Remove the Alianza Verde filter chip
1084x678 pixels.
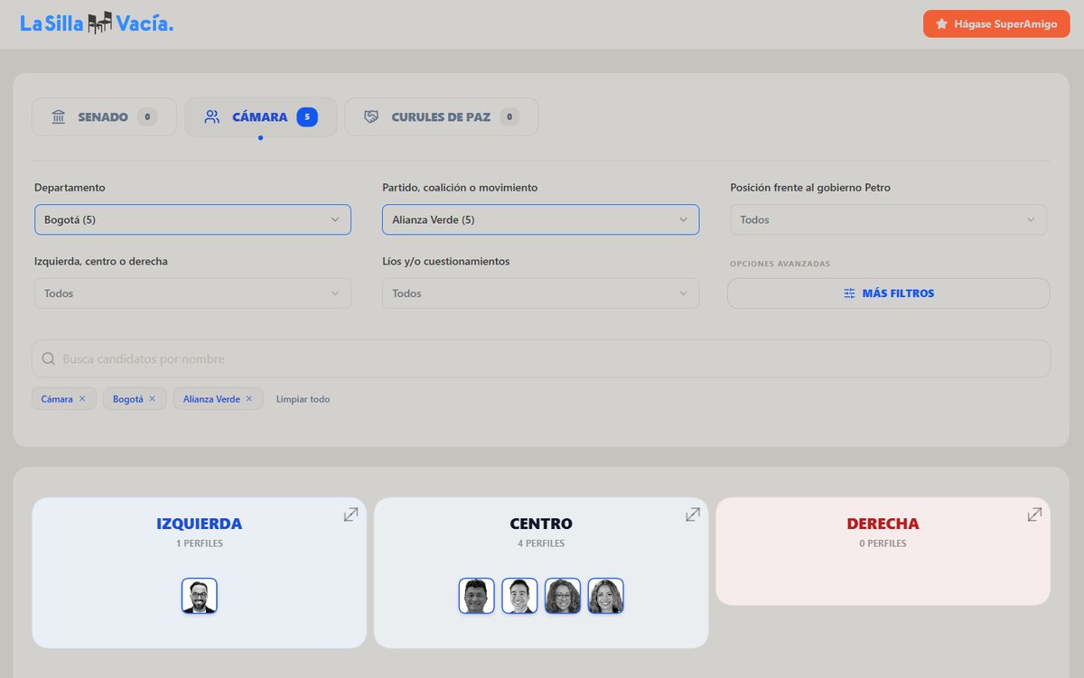[x=248, y=398]
